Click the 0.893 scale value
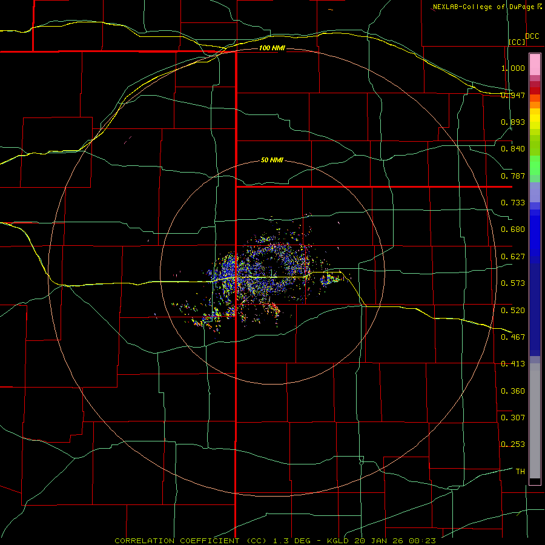 pyautogui.click(x=513, y=122)
